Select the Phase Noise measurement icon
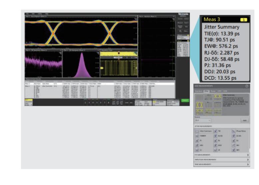This screenshot has height=185, width=259. [x=234, y=131]
